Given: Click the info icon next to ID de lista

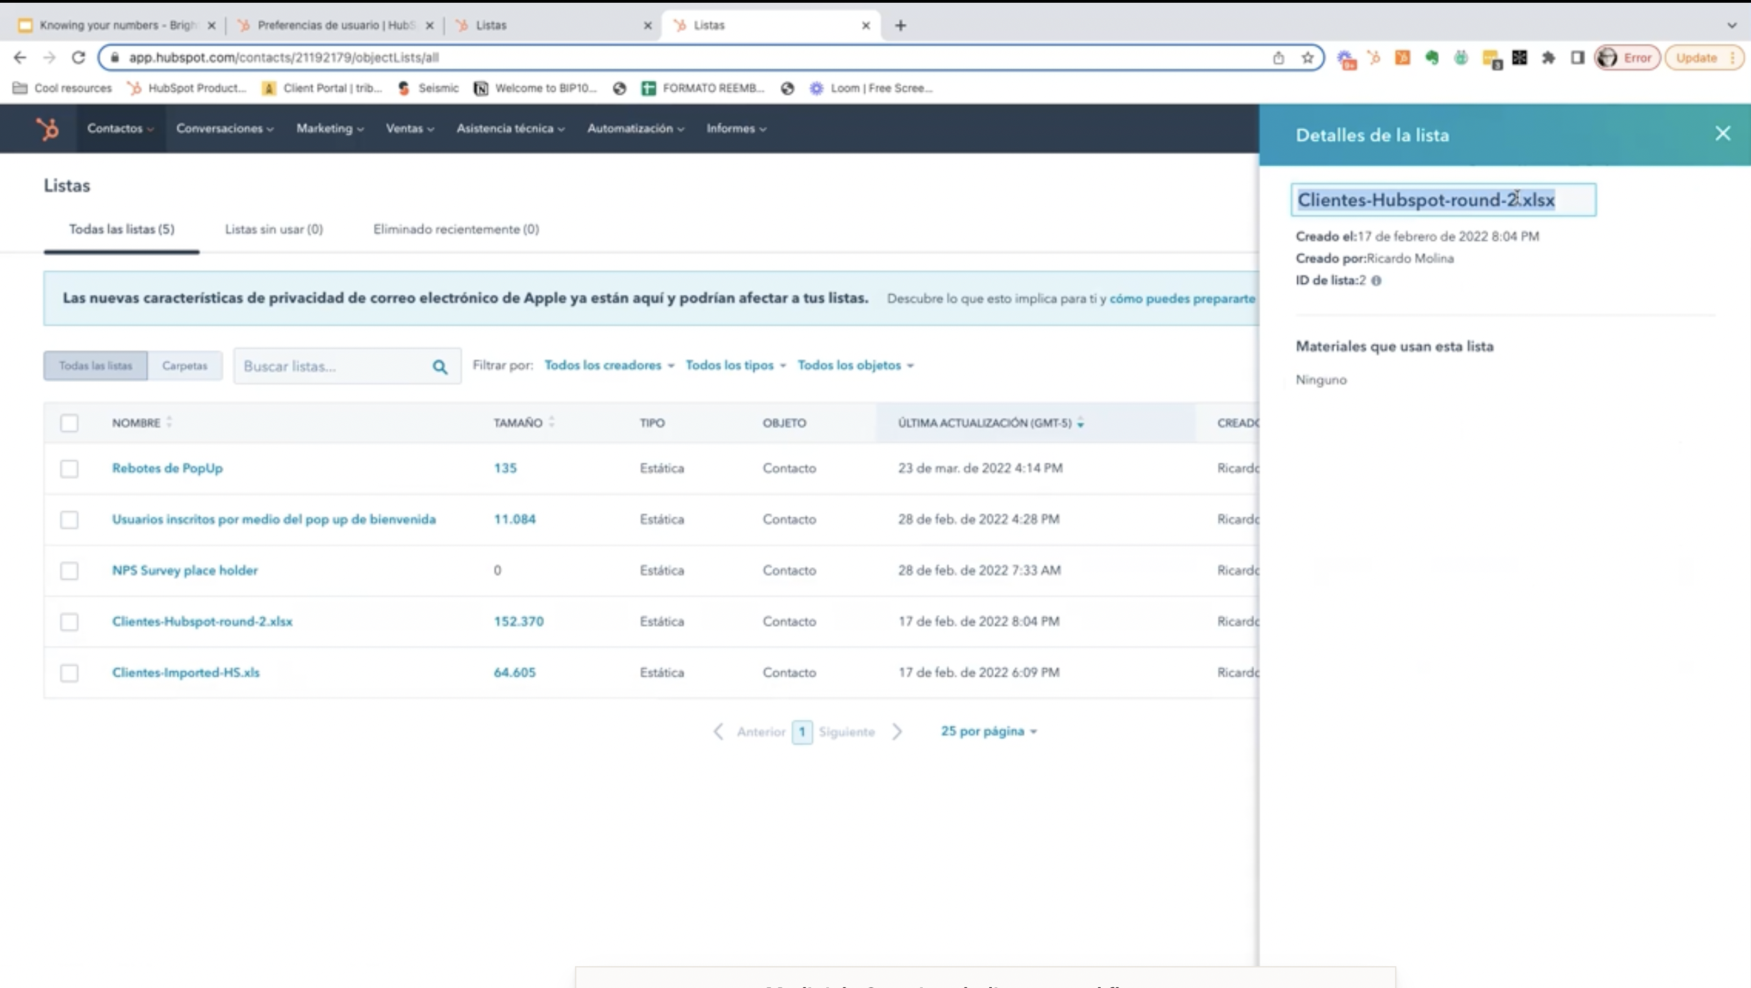Looking at the screenshot, I should (1376, 281).
